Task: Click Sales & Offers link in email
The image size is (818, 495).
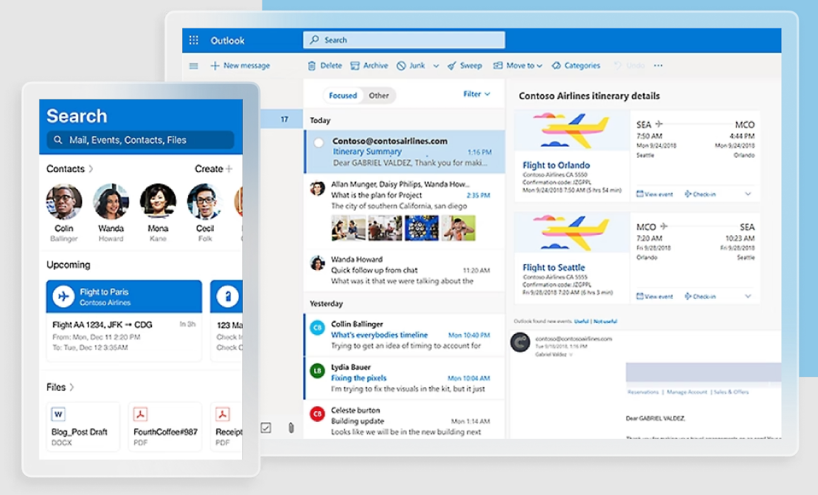Action: click(x=732, y=392)
